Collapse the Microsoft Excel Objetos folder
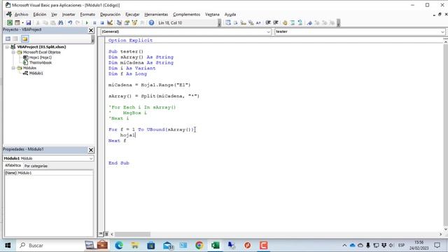This screenshot has width=448, height=252. 13,52
